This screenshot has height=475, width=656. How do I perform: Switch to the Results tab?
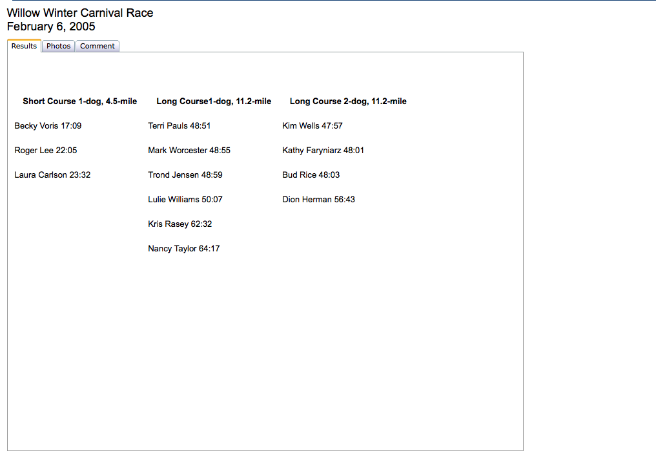[24, 46]
